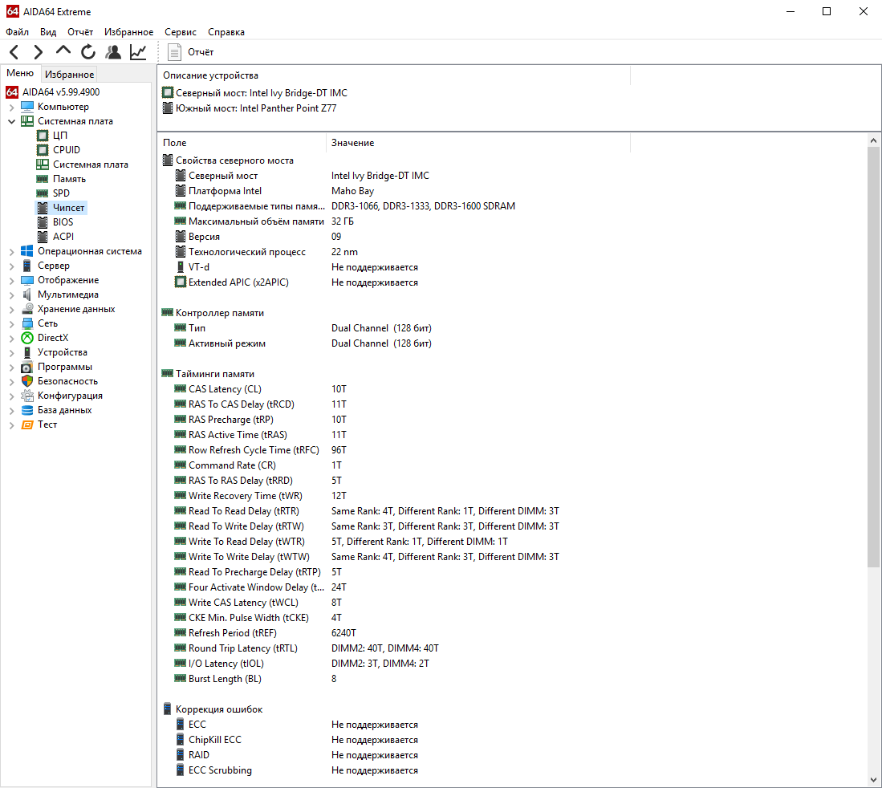This screenshot has height=788, width=882.
Task: Open the Файл menu
Action: (x=18, y=32)
